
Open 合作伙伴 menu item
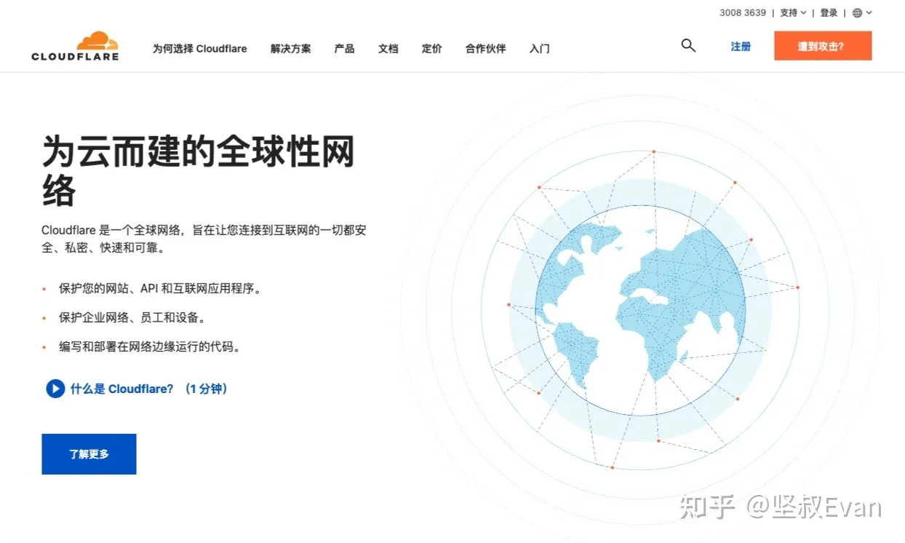(485, 49)
